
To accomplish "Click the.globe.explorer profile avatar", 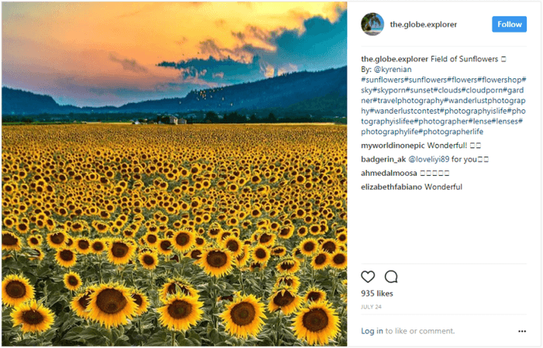I will point(372,24).
